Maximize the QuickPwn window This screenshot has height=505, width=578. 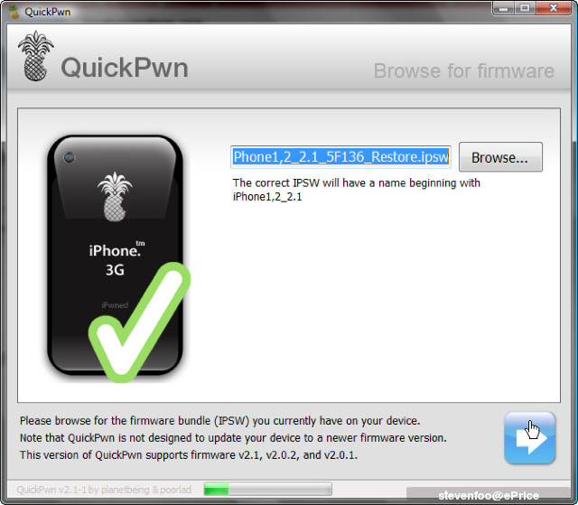point(525,8)
